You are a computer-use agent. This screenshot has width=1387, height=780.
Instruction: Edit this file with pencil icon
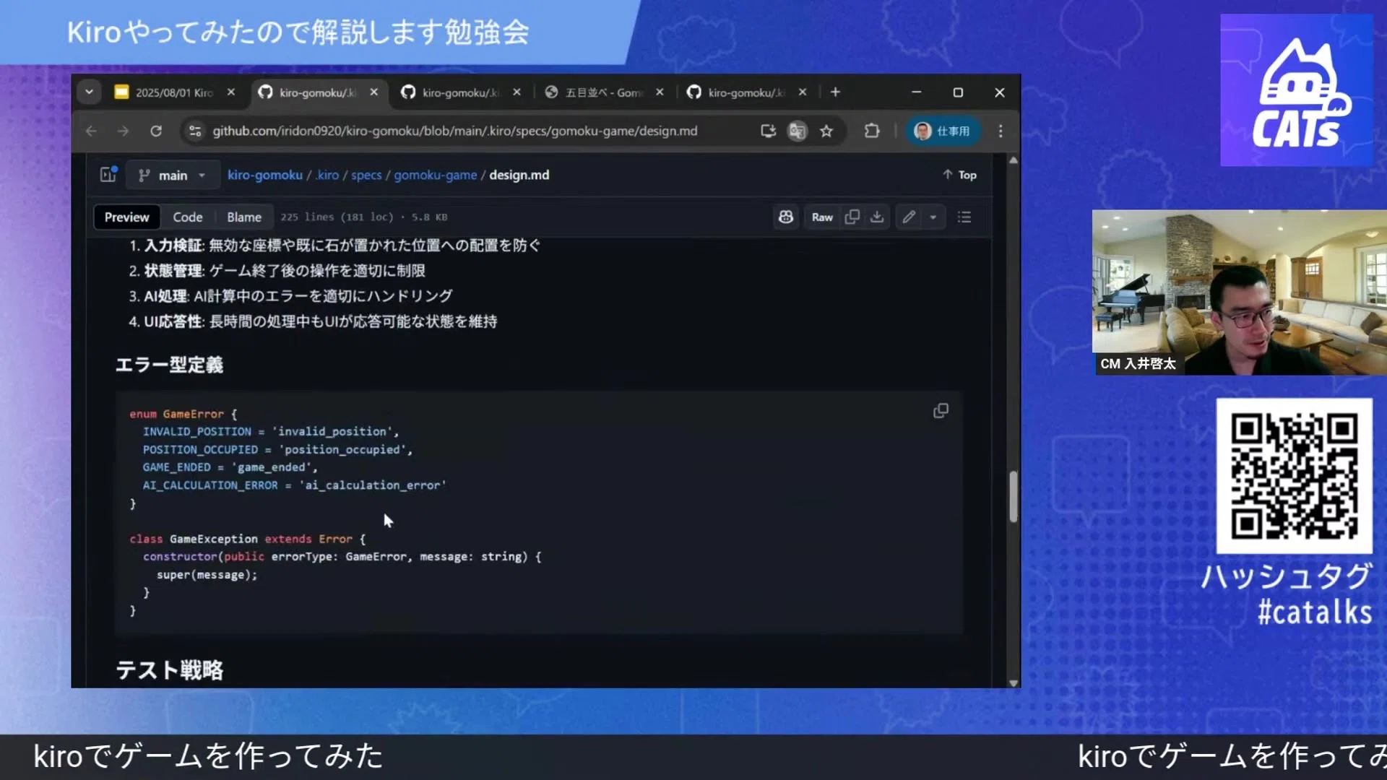coord(909,217)
